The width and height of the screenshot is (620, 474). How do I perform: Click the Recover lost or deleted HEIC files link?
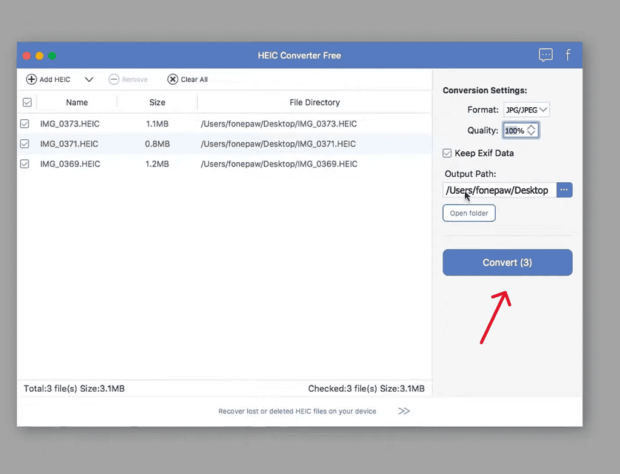(x=297, y=411)
